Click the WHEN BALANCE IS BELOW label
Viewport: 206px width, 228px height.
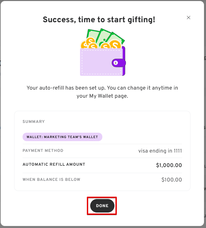[x=51, y=180]
